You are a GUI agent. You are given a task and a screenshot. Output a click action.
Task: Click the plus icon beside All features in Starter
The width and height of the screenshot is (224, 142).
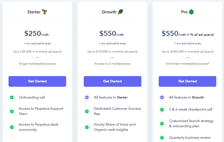(87, 97)
